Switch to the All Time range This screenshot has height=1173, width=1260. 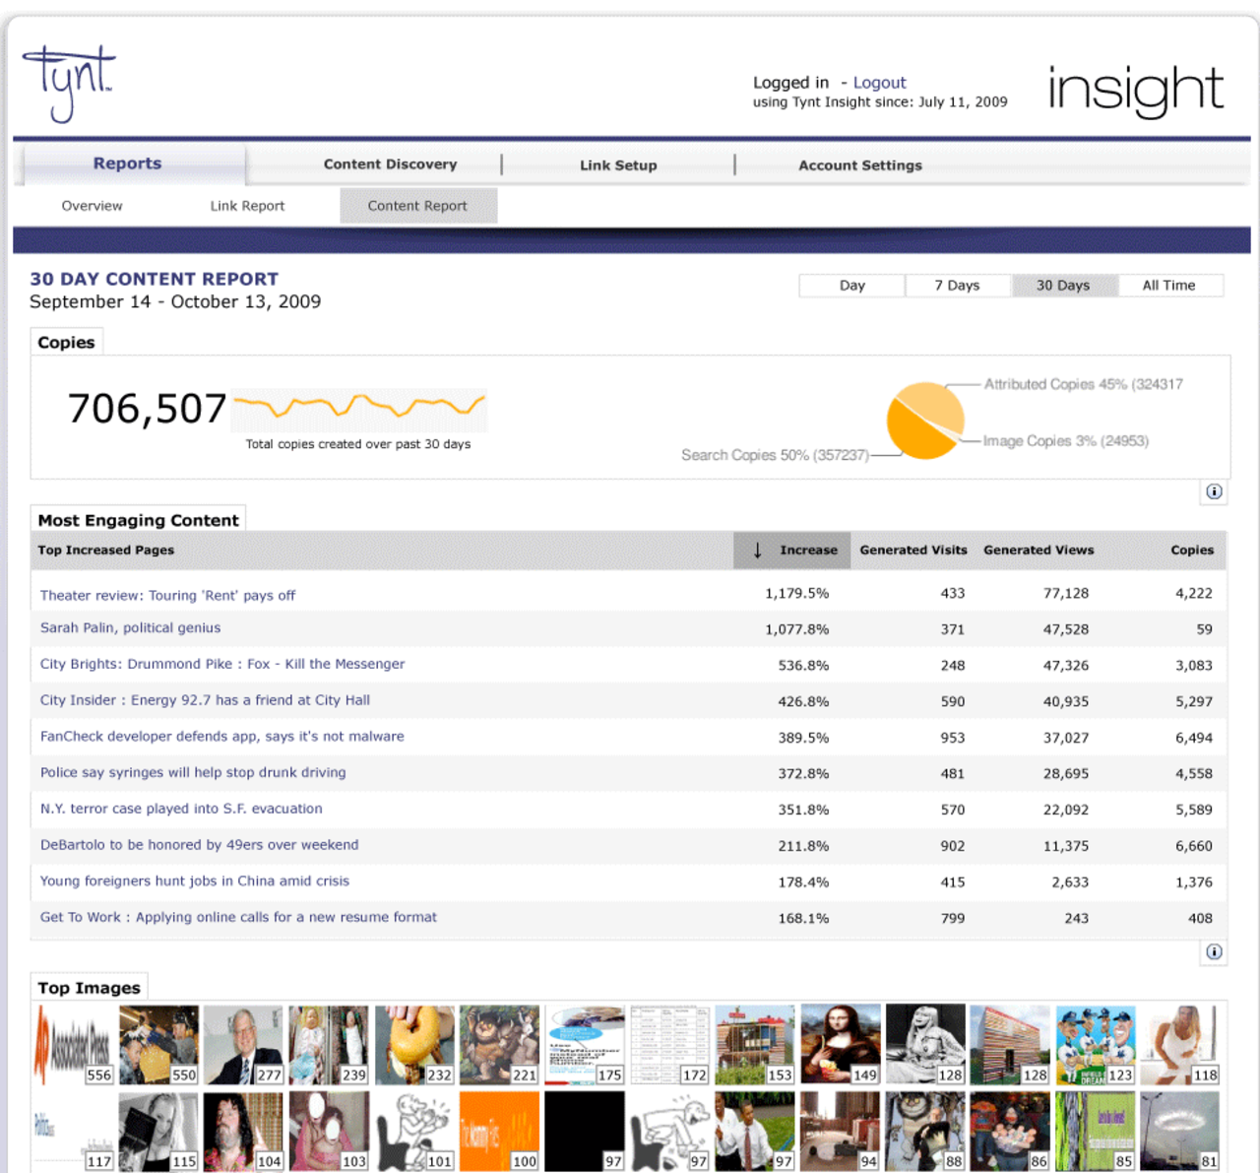tap(1168, 286)
